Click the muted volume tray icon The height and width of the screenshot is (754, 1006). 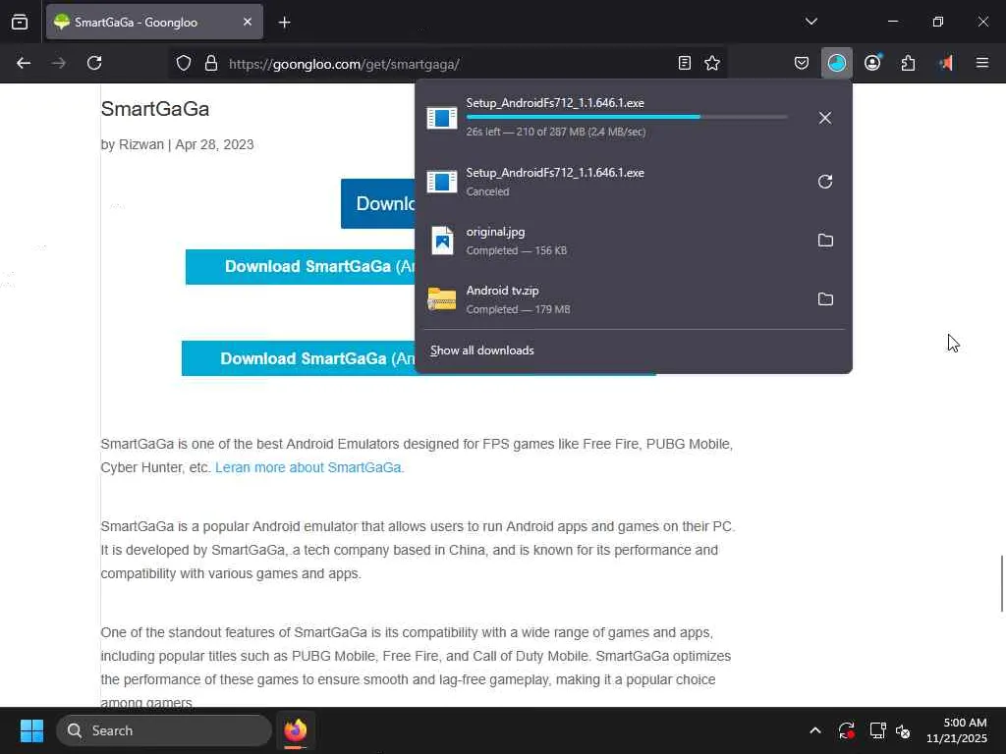tap(903, 730)
